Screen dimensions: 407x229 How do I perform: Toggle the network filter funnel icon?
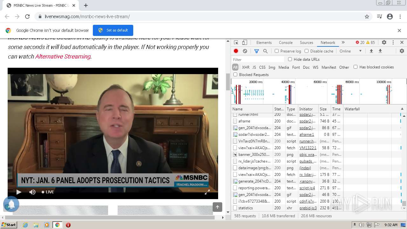click(257, 51)
